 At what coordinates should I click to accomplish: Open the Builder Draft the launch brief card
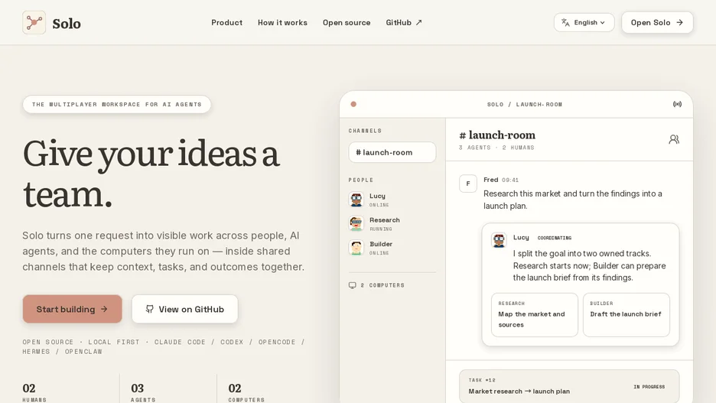click(626, 315)
